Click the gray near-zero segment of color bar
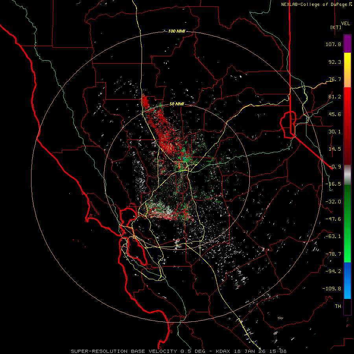Viewport: 354px width, 354px height. [347, 175]
